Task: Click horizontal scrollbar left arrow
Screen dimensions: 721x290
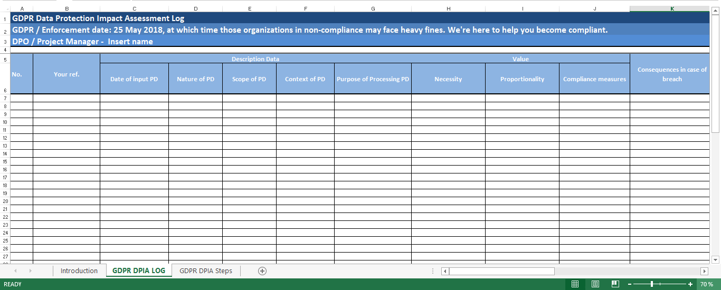Action: 445,271
